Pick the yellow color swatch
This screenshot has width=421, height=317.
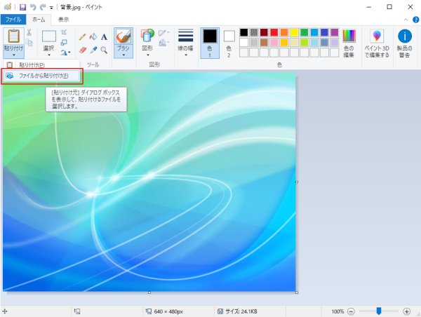click(294, 32)
